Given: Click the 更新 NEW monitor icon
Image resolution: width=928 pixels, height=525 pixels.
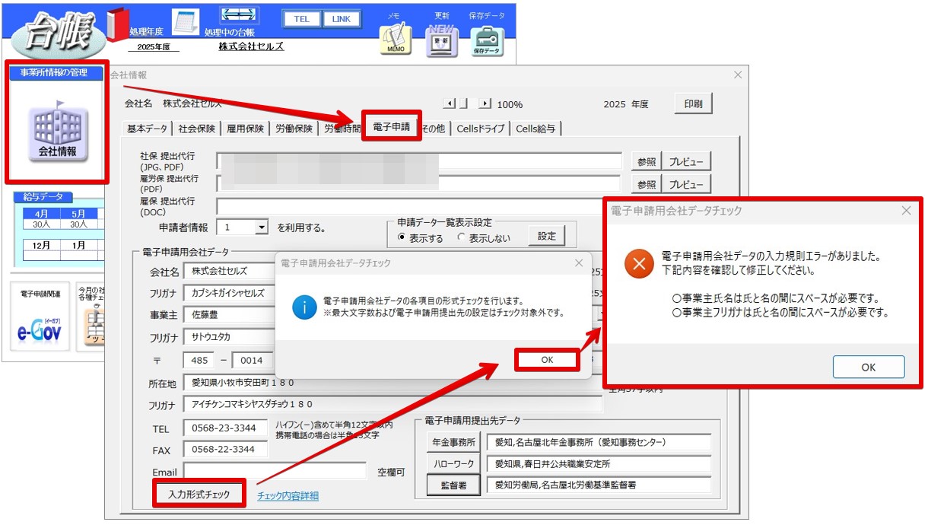Looking at the screenshot, I should 440,40.
